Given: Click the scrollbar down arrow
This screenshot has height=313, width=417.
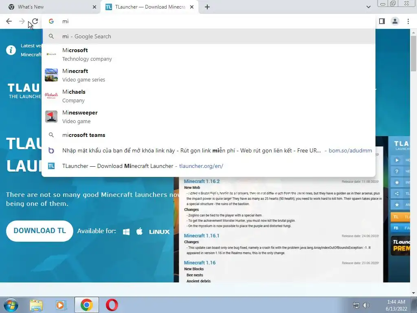Looking at the screenshot, I should [413, 293].
